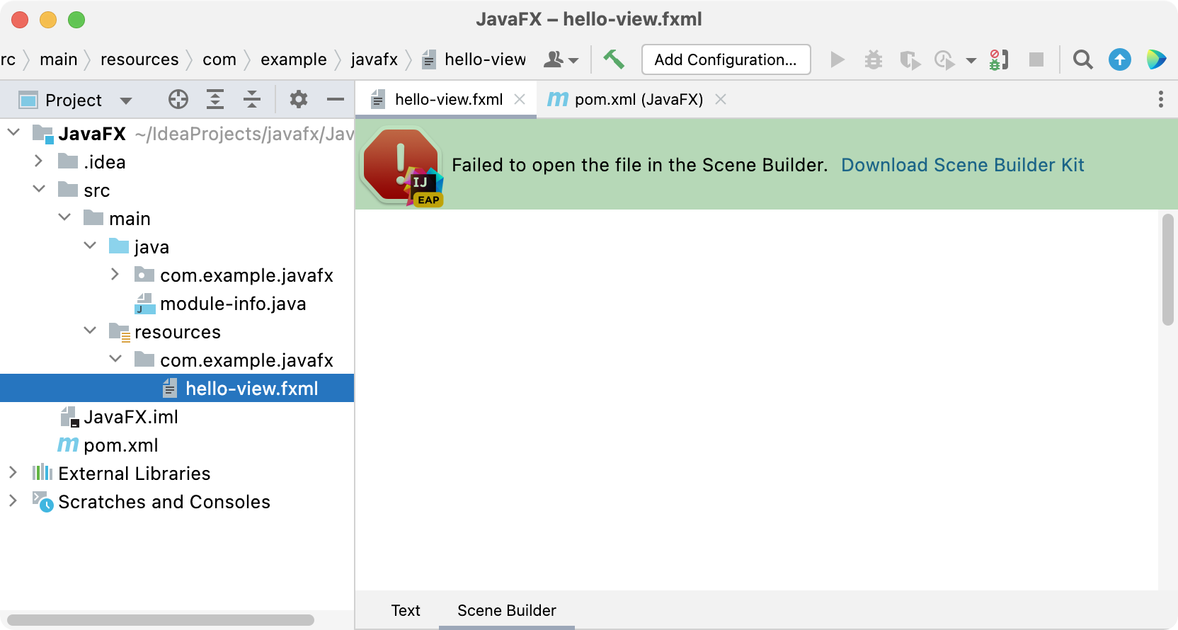Viewport: 1178px width, 630px height.
Task: Expand Scratches and Consoles node
Action: [x=13, y=500]
